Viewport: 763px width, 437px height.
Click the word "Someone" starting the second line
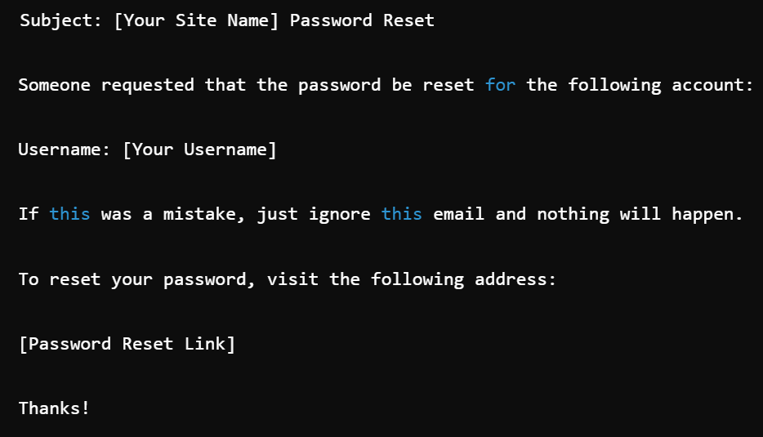[x=54, y=85]
